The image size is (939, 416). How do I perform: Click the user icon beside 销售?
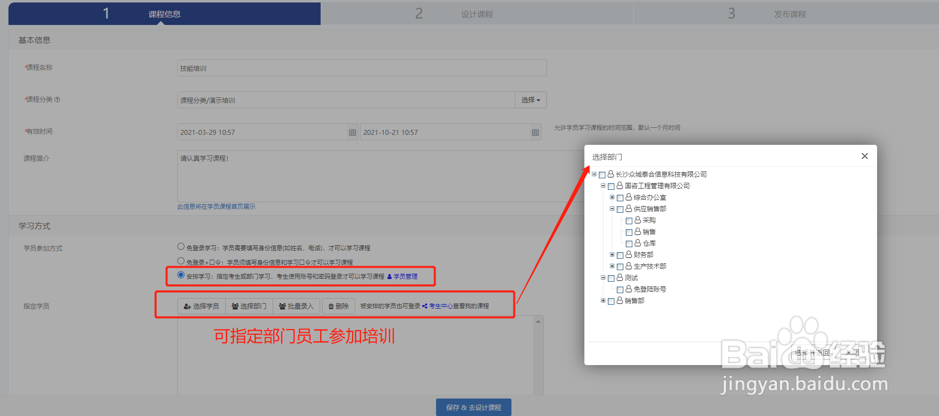click(637, 231)
